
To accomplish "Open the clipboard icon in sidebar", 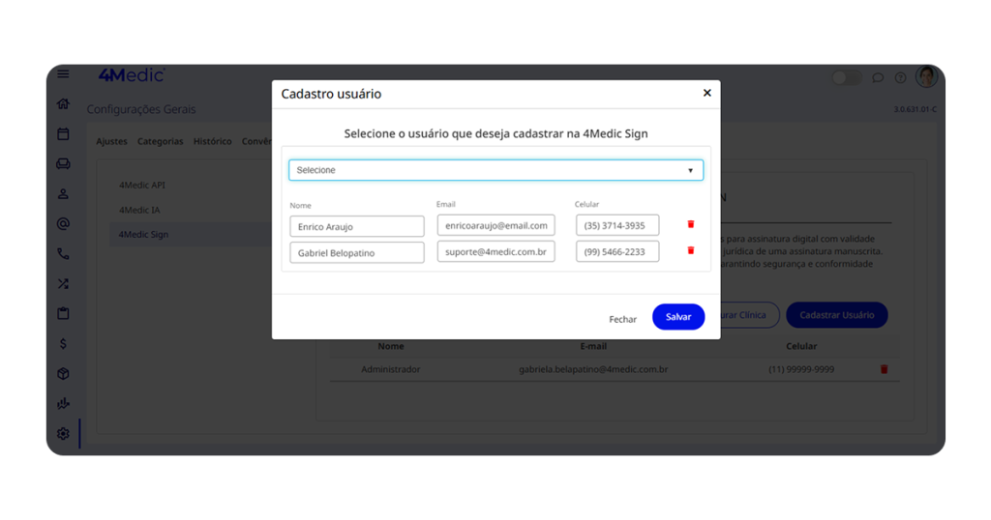I will coord(63,313).
